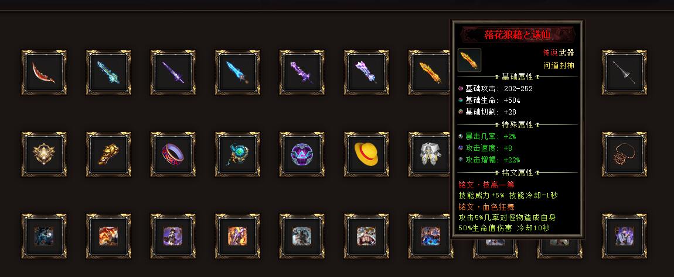Screen dimensions: 674x277
Task: Select the purple glowing sphere item
Action: click(x=302, y=154)
